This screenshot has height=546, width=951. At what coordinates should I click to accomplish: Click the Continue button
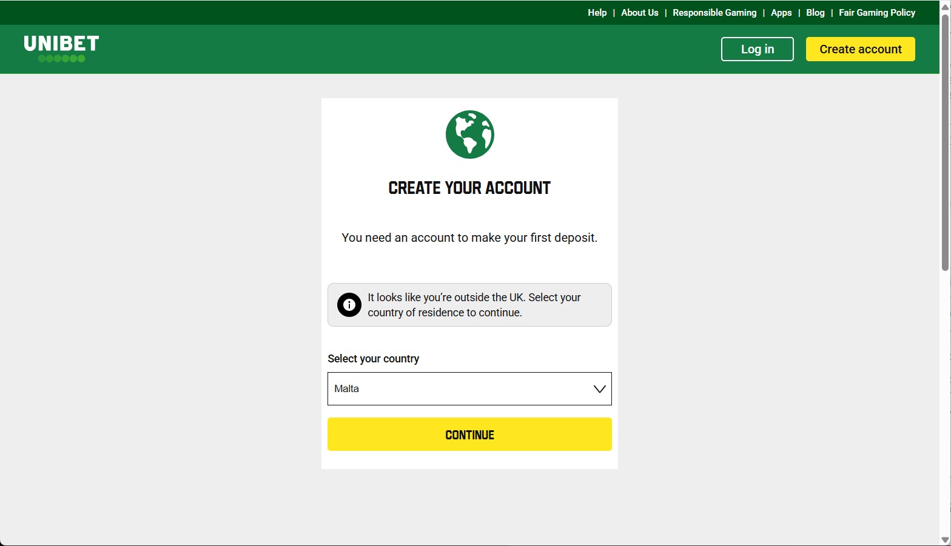(469, 434)
